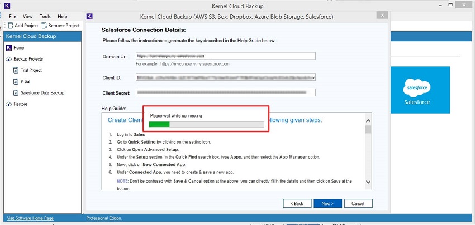Click the Remove Project icon
This screenshot has height=225, width=475.
point(44,26)
